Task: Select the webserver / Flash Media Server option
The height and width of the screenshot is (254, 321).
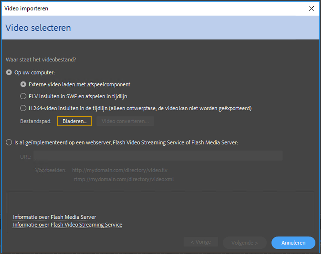Action: point(9,142)
